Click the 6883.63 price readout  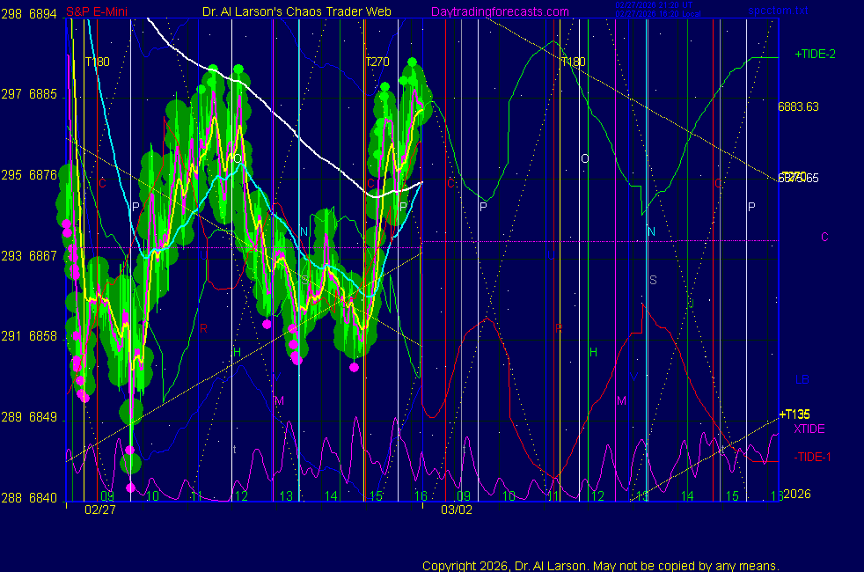798,106
